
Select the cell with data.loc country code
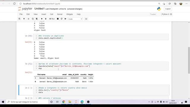tap(101, 90)
